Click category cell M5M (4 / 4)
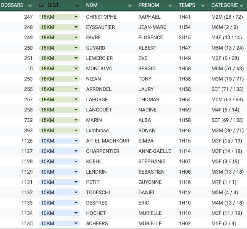The height and width of the screenshot is (229, 247). point(224,192)
